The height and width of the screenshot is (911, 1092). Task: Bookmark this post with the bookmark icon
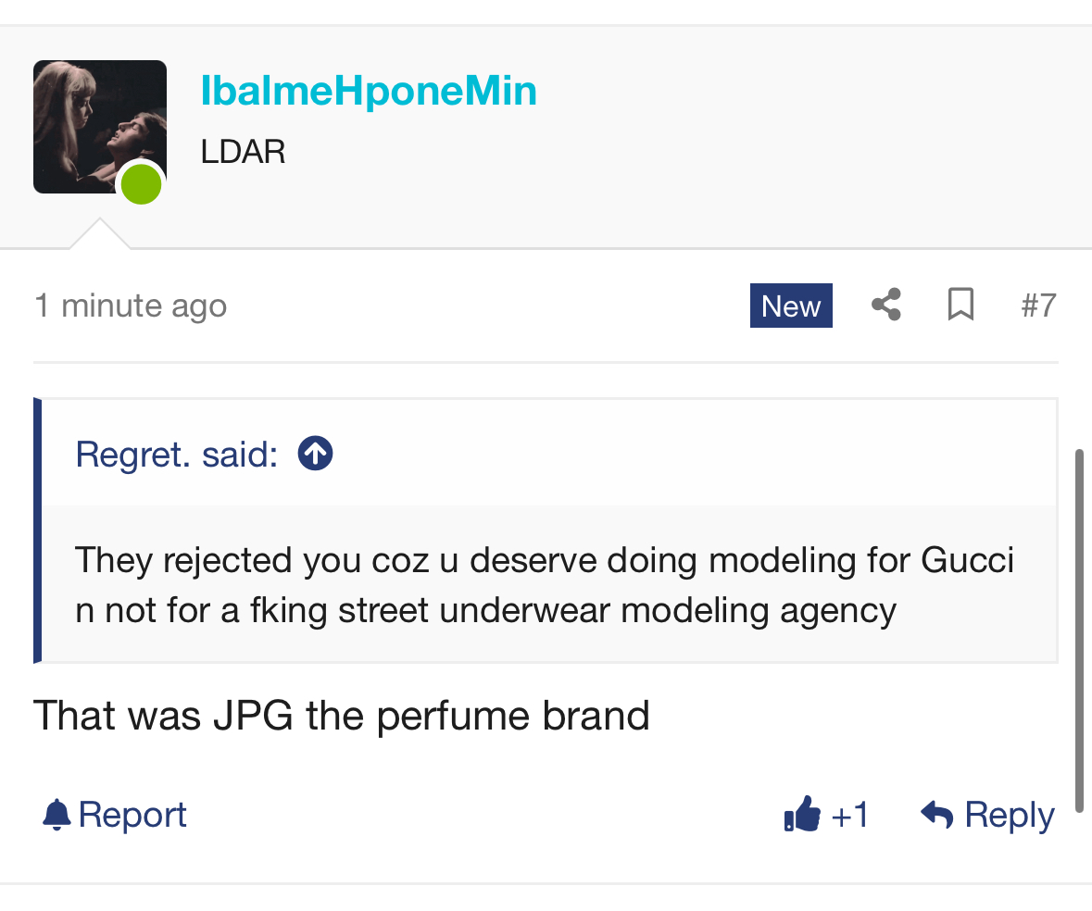pos(960,305)
